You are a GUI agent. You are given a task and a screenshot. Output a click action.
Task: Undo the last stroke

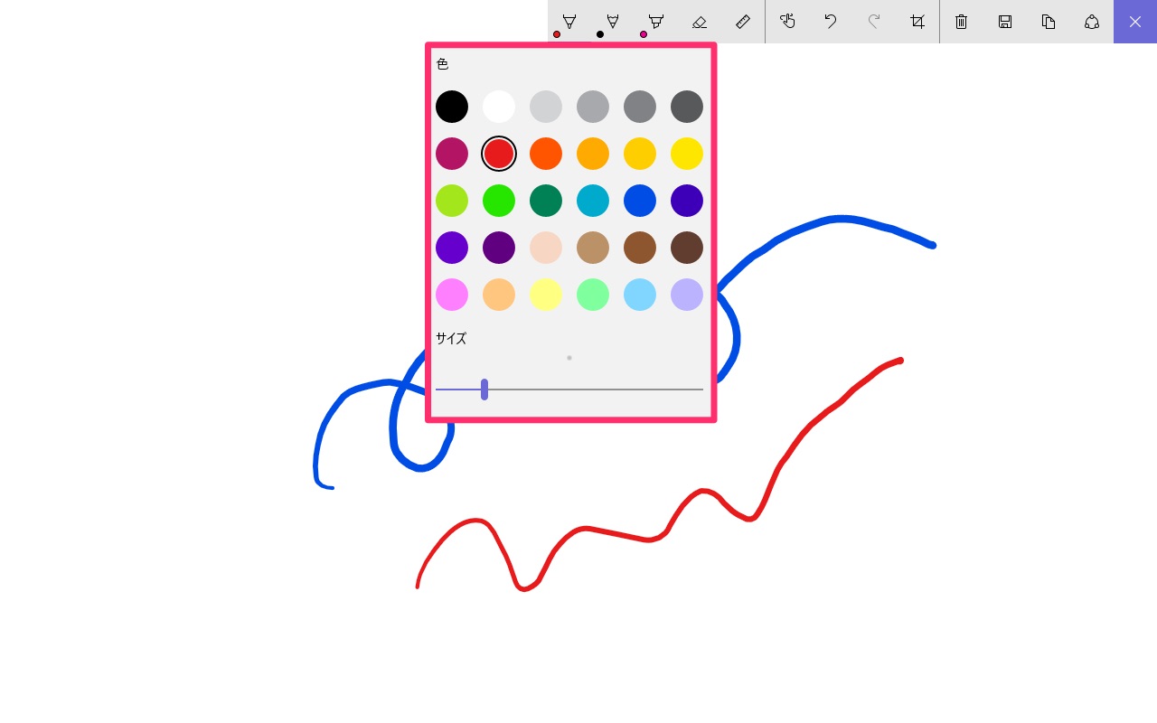[831, 22]
